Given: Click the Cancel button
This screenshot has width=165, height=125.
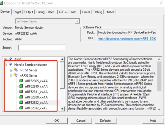Looking at the screenshot, I should [x=81, y=121].
